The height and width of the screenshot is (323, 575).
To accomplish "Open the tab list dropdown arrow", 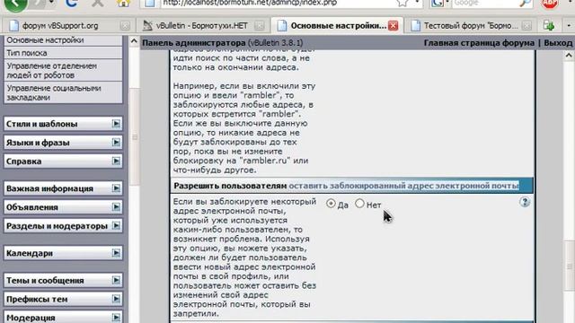I will 569,26.
